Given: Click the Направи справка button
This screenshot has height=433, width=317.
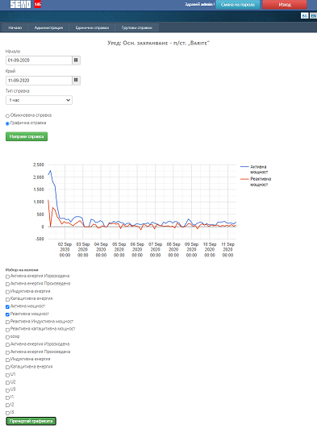Looking at the screenshot, I should (27, 136).
